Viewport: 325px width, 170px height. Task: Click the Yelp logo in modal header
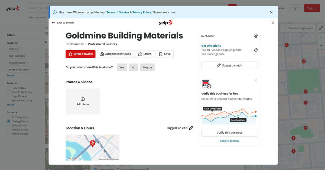[x=165, y=23]
